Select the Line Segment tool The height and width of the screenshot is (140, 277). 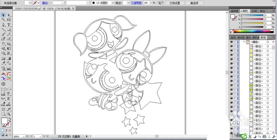tap(3, 30)
